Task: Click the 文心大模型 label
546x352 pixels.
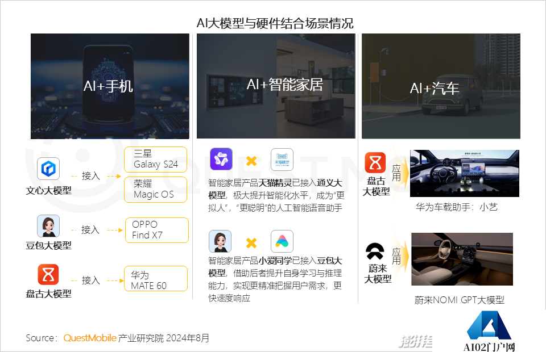Action: tap(49, 190)
